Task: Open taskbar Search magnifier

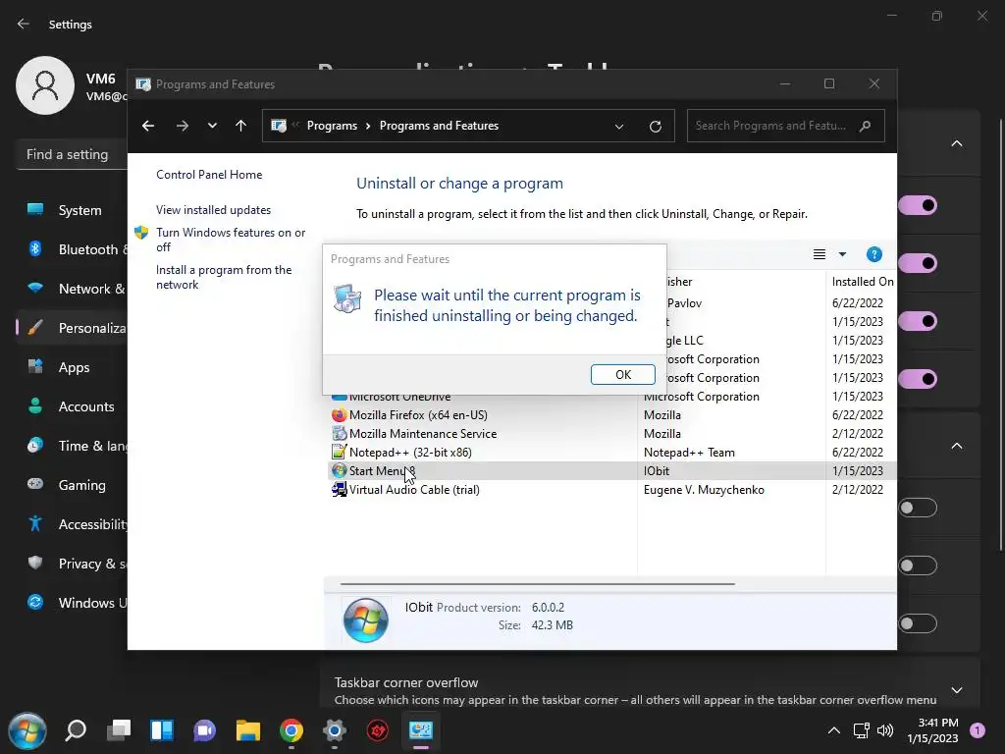Action: click(76, 730)
